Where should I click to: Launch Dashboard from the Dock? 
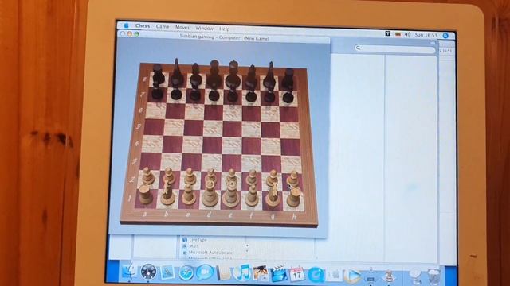[148, 272]
